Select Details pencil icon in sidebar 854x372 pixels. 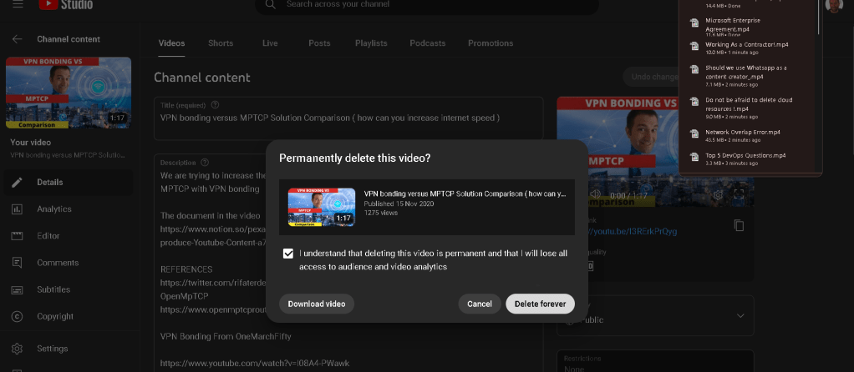(x=18, y=182)
